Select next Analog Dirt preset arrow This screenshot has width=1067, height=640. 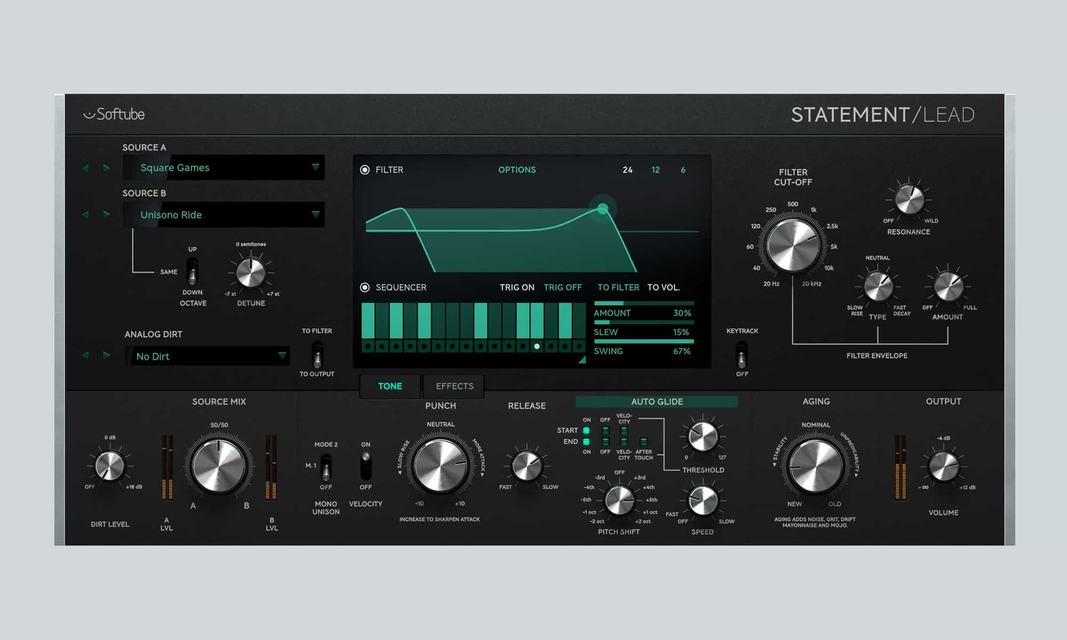click(x=107, y=355)
